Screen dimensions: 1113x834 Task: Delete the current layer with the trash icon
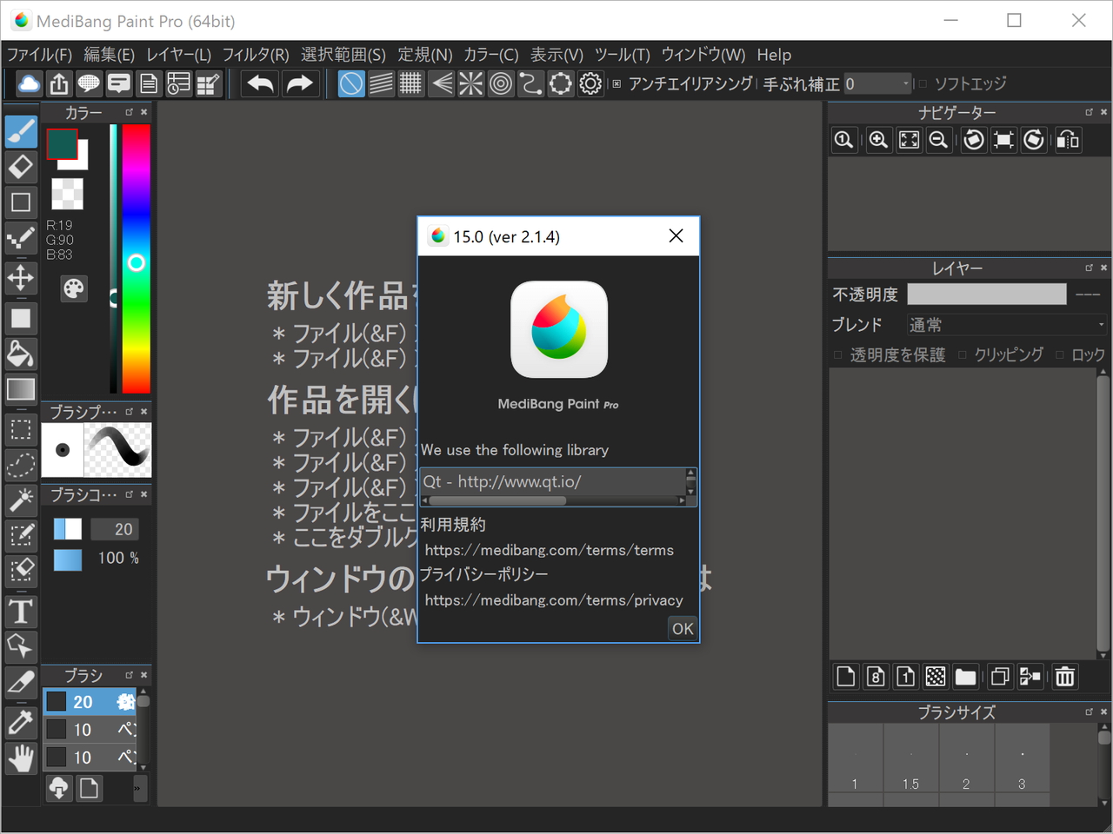[1064, 676]
